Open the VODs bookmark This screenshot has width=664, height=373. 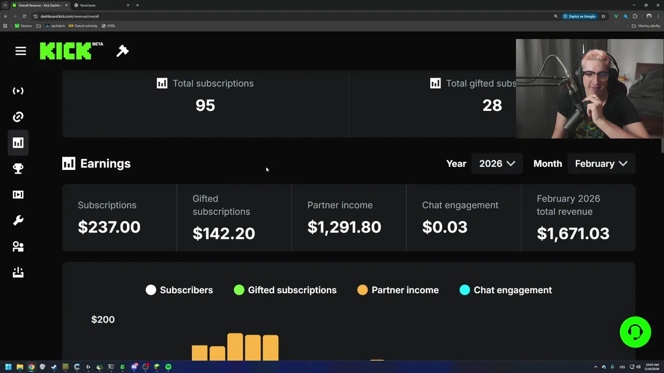(x=108, y=26)
